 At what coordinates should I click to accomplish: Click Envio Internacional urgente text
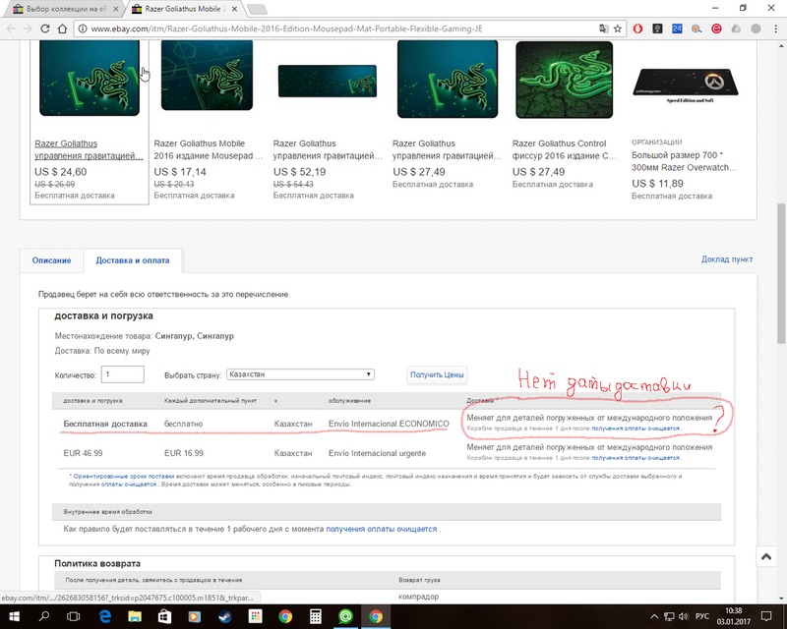377,453
